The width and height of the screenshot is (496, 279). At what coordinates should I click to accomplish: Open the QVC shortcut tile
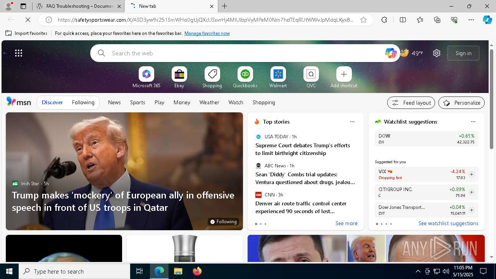311,77
